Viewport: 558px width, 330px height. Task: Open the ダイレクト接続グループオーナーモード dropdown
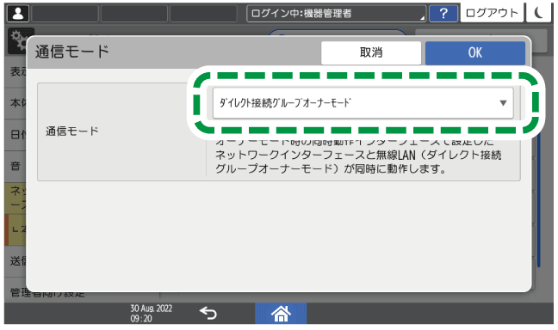[363, 103]
